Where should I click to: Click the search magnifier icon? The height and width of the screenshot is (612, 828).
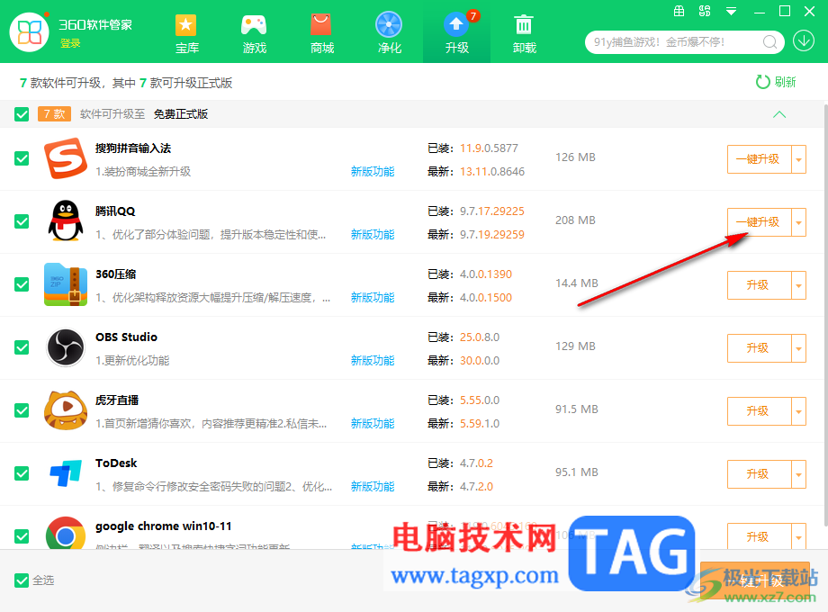click(x=769, y=41)
